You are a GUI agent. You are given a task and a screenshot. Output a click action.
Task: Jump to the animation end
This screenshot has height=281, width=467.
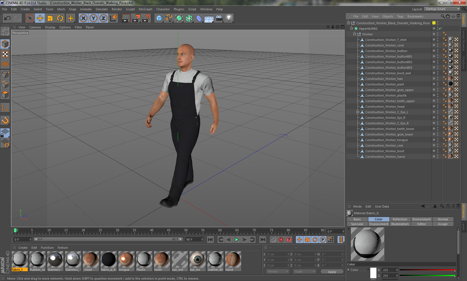(x=262, y=240)
